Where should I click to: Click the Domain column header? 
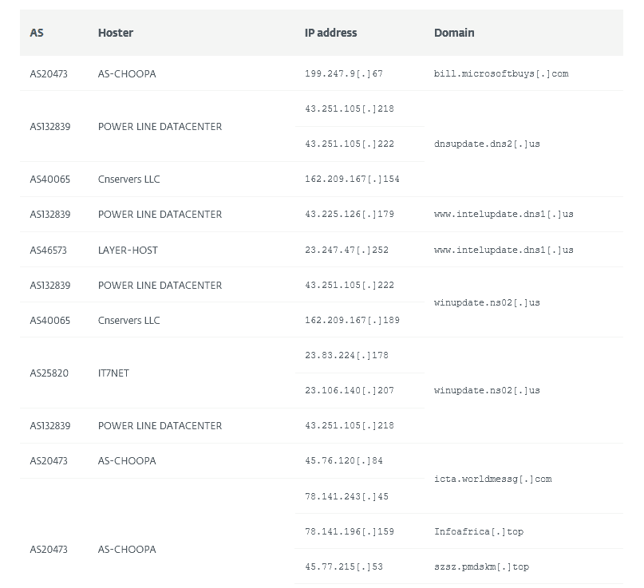454,33
